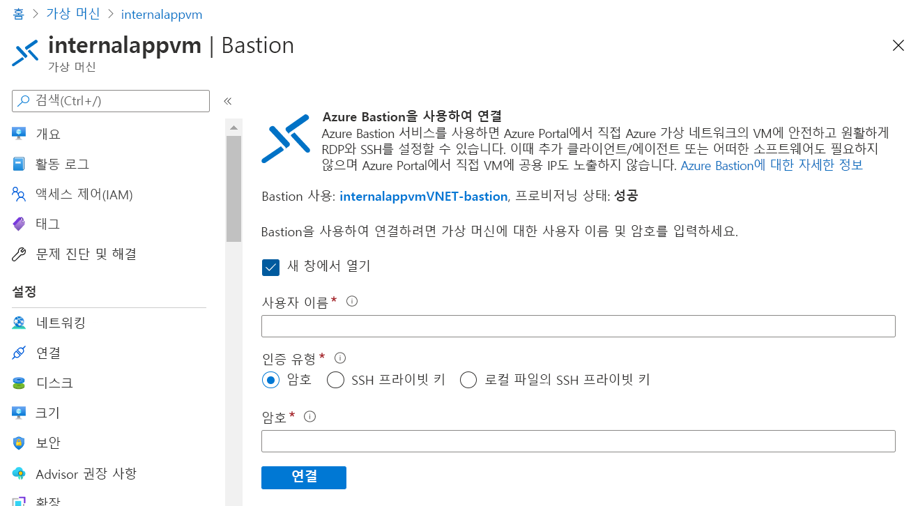Click the 활동 로그 icon
911x506 pixels.
click(x=19, y=164)
